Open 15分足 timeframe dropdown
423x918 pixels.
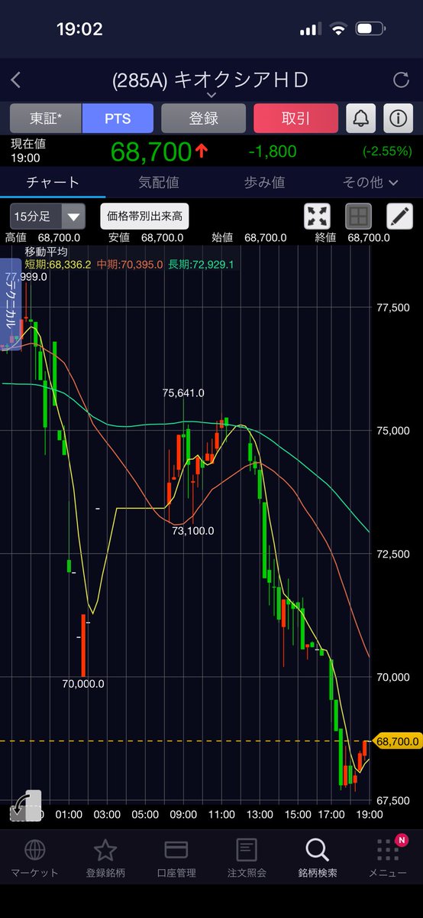47,216
